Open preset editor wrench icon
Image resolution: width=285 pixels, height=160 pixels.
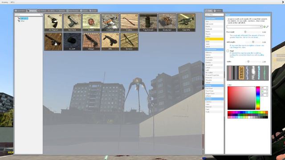[267, 27]
